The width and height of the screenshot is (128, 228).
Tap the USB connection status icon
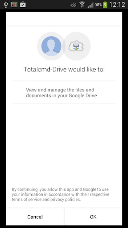coord(6,5)
